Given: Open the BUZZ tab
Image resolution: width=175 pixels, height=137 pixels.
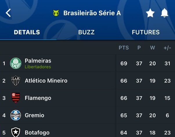Looking at the screenshot, I should pyautogui.click(x=86, y=32).
